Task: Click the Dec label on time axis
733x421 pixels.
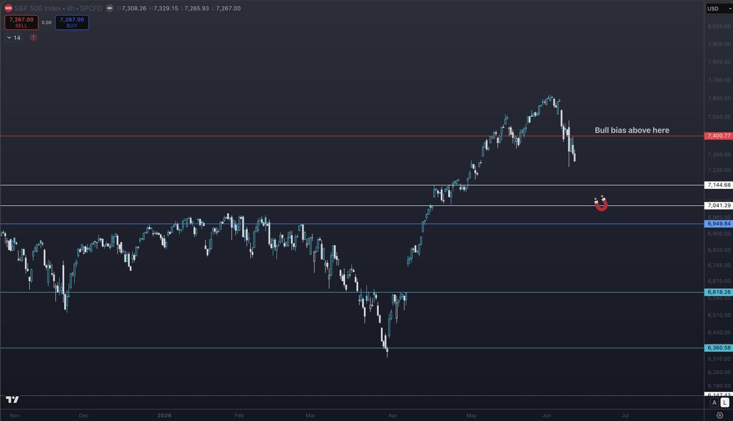Action: pyautogui.click(x=83, y=415)
